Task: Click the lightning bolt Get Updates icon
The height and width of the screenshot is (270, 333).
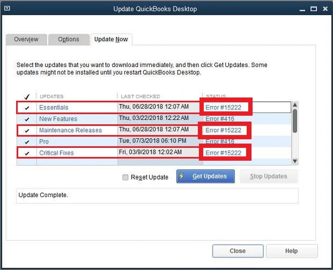Action: (183, 176)
